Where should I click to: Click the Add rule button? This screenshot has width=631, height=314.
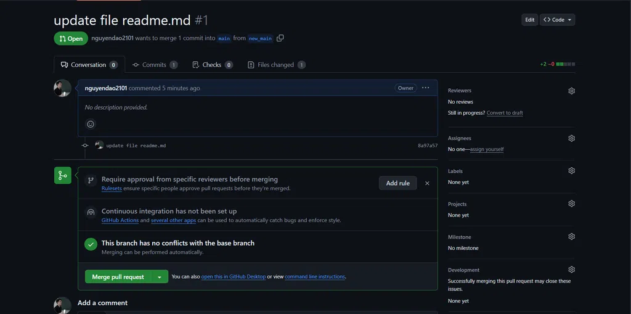click(x=398, y=183)
